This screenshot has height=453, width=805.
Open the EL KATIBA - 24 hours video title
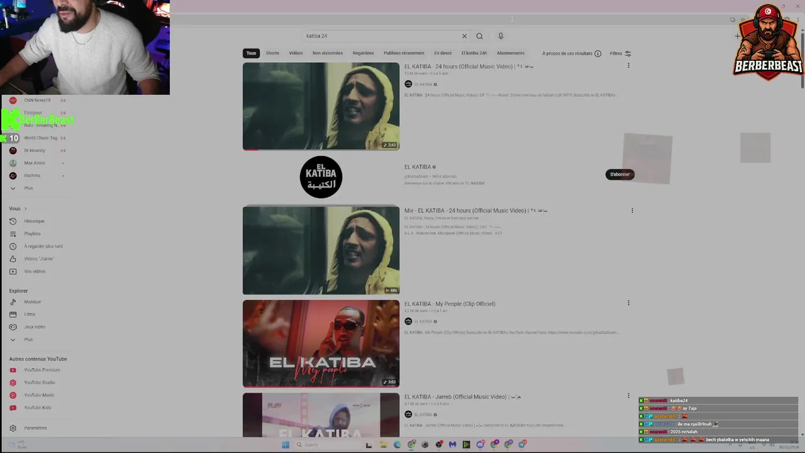(x=469, y=67)
